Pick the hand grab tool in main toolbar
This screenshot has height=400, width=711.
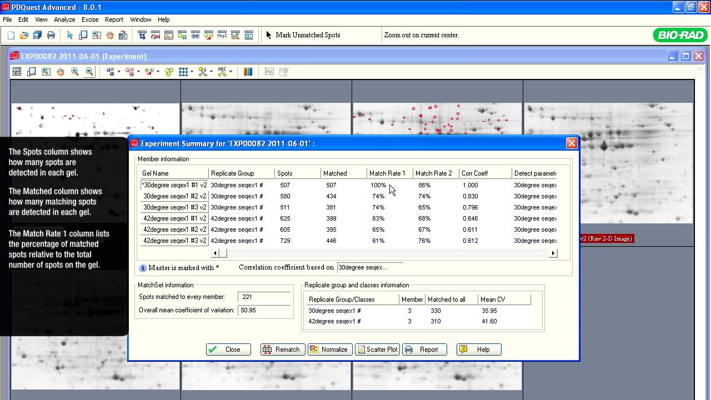click(110, 35)
